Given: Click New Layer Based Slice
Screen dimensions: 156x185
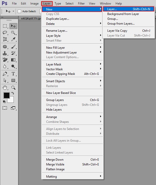Looking at the screenshot, I should 72,93.
